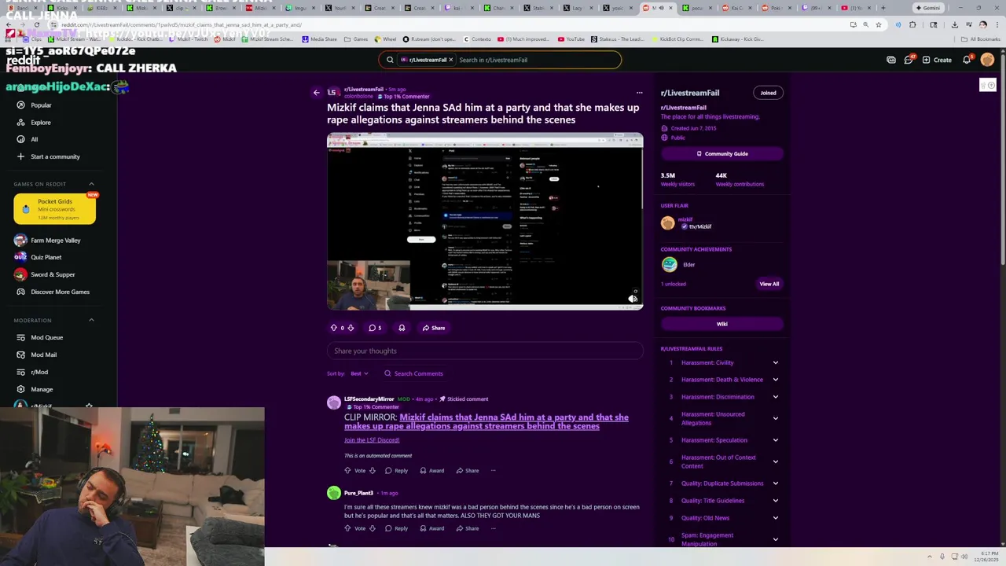Image resolution: width=1006 pixels, height=566 pixels.
Task: Share Pure_Plant3's comment
Action: pos(467,528)
